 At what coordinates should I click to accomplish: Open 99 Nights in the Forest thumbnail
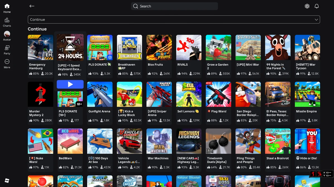pos(278,47)
